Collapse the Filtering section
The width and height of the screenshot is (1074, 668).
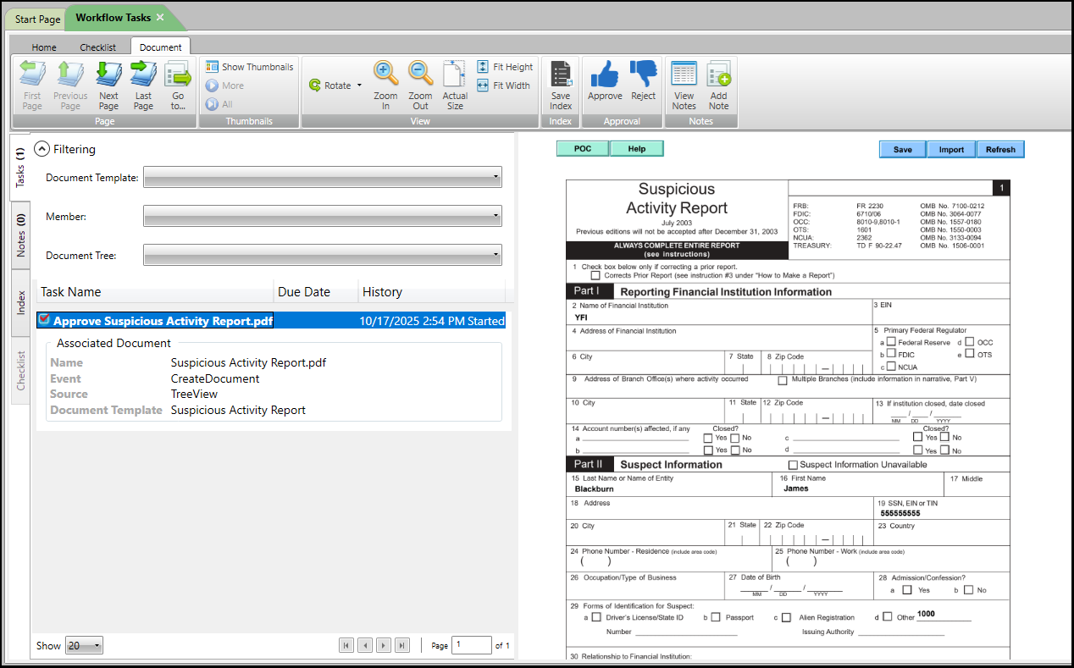[x=41, y=149]
